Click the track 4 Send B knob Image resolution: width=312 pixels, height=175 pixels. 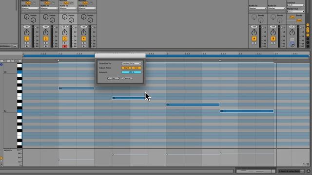[x=90, y=20]
